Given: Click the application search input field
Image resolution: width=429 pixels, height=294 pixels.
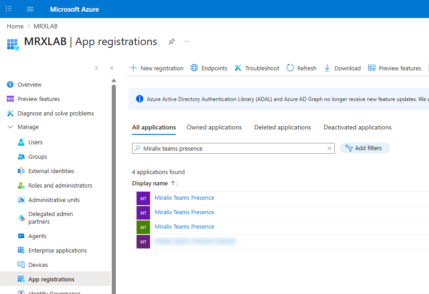Looking at the screenshot, I should [x=233, y=148].
